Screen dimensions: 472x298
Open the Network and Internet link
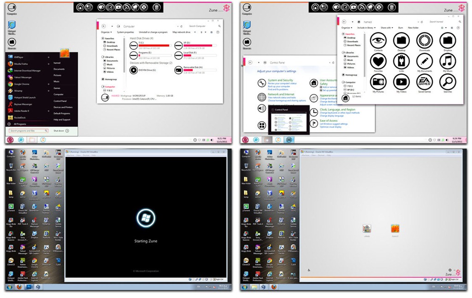click(x=281, y=94)
